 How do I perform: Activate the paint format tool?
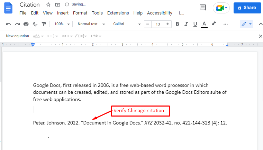click(44, 24)
